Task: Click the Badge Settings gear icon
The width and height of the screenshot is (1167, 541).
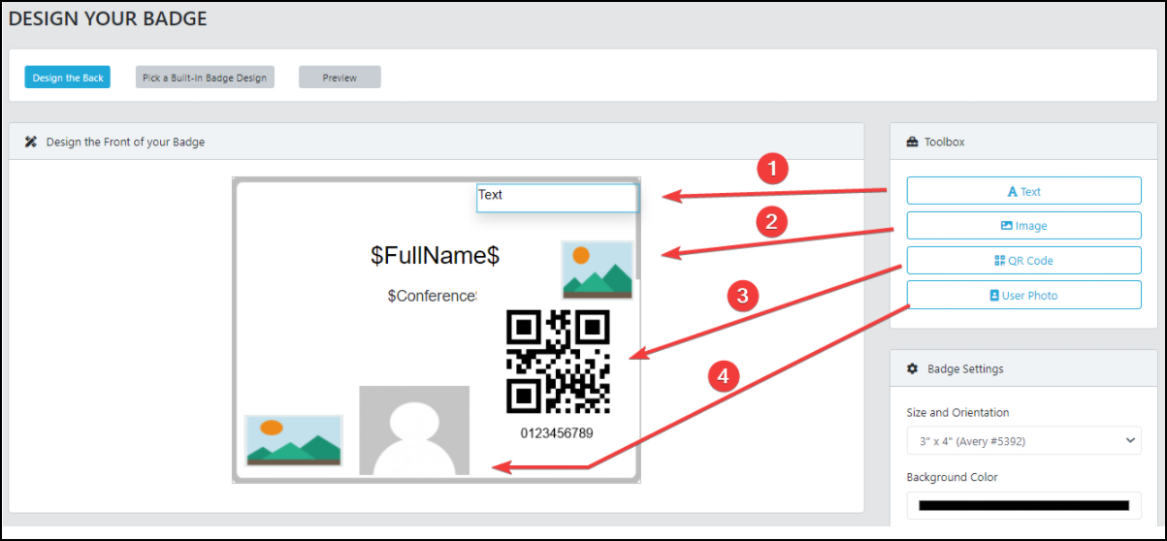Action: pyautogui.click(x=912, y=369)
